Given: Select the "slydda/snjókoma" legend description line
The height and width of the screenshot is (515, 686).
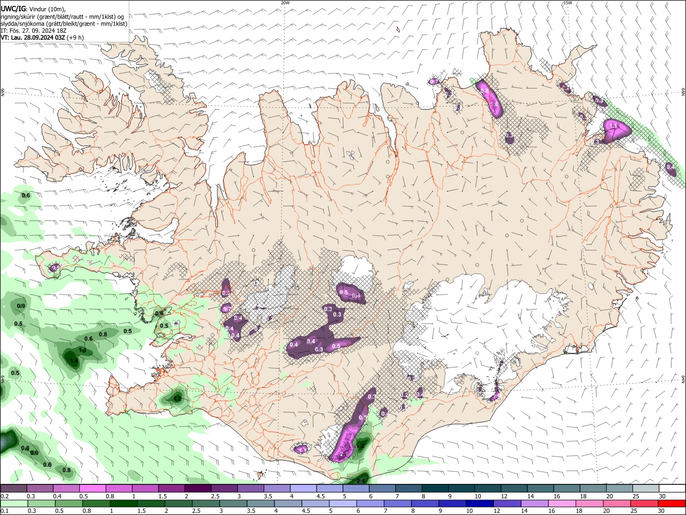Looking at the screenshot, I should click(64, 24).
